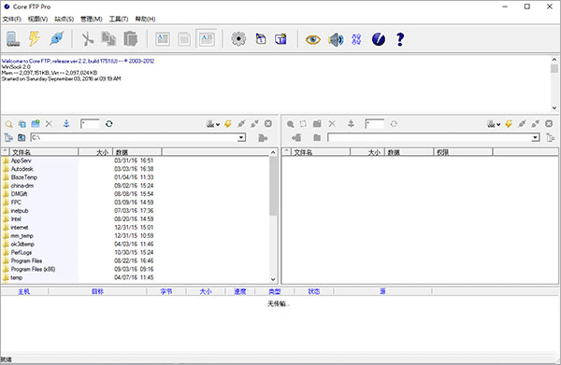Click remote pane lightning quick connect icon

click(509, 124)
